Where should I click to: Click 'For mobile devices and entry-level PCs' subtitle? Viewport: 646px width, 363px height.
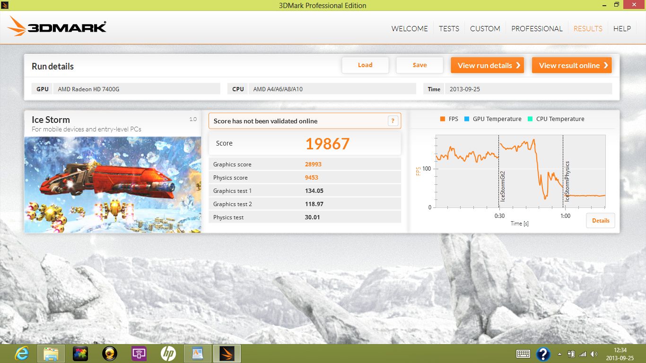tap(87, 129)
